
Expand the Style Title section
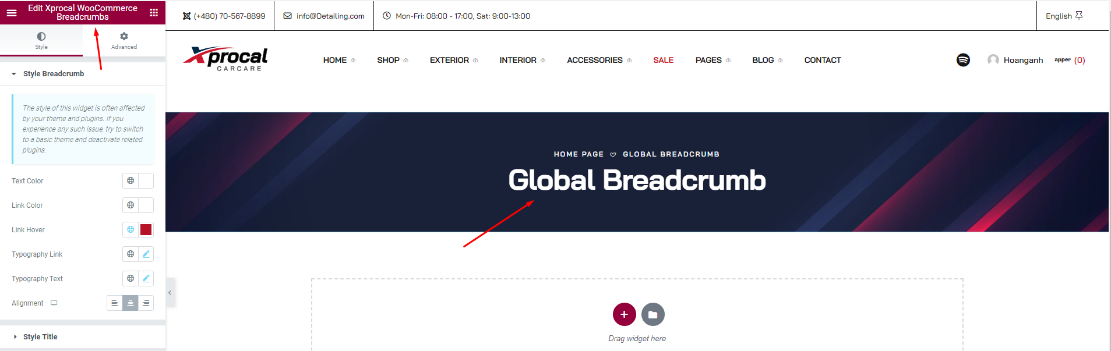coord(40,337)
